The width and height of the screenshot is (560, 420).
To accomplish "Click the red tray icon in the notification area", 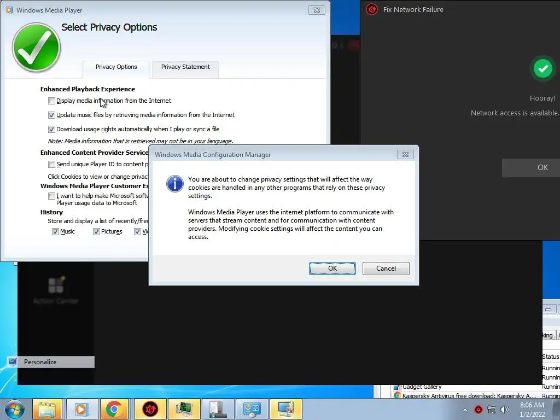I will (478, 410).
